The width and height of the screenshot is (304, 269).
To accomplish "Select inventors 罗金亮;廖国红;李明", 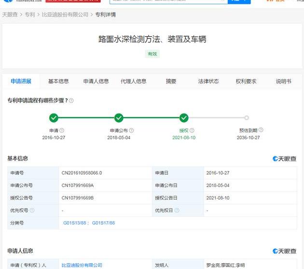I will coord(225,265).
